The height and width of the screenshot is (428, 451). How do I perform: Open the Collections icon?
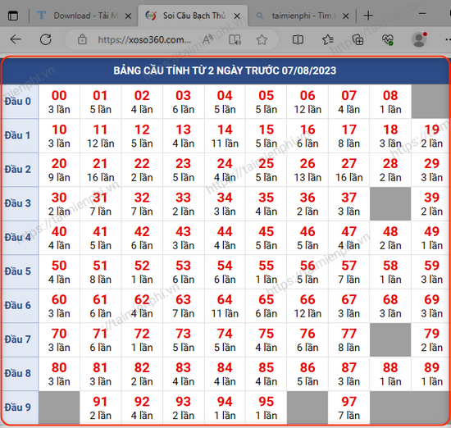(x=358, y=39)
